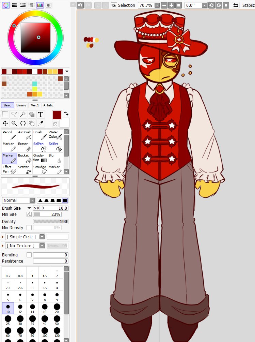Viewport: 255px width, 342px height.
Task: Choose the Bucket fill tool
Action: point(25,158)
